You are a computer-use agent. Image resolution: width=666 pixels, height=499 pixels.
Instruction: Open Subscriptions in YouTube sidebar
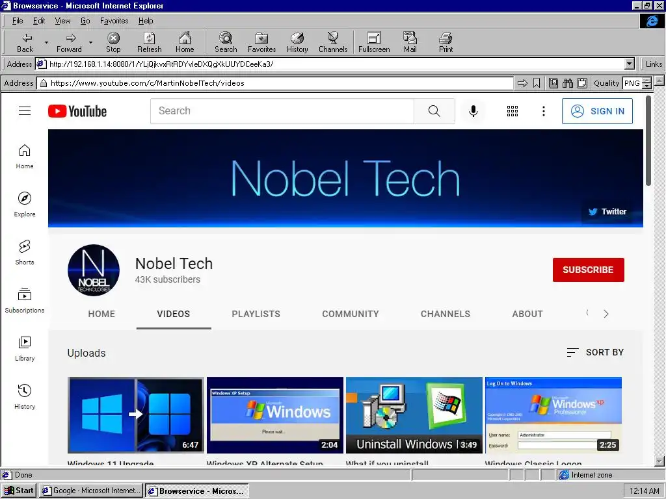pos(25,301)
